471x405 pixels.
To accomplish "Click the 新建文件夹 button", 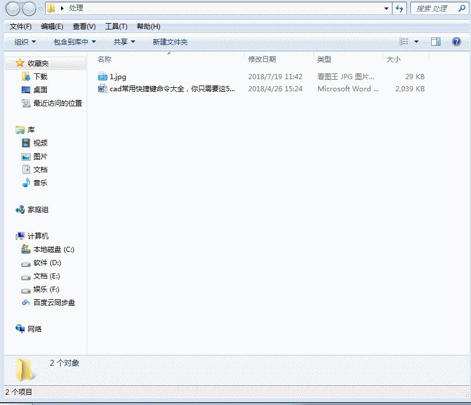I will (x=170, y=42).
